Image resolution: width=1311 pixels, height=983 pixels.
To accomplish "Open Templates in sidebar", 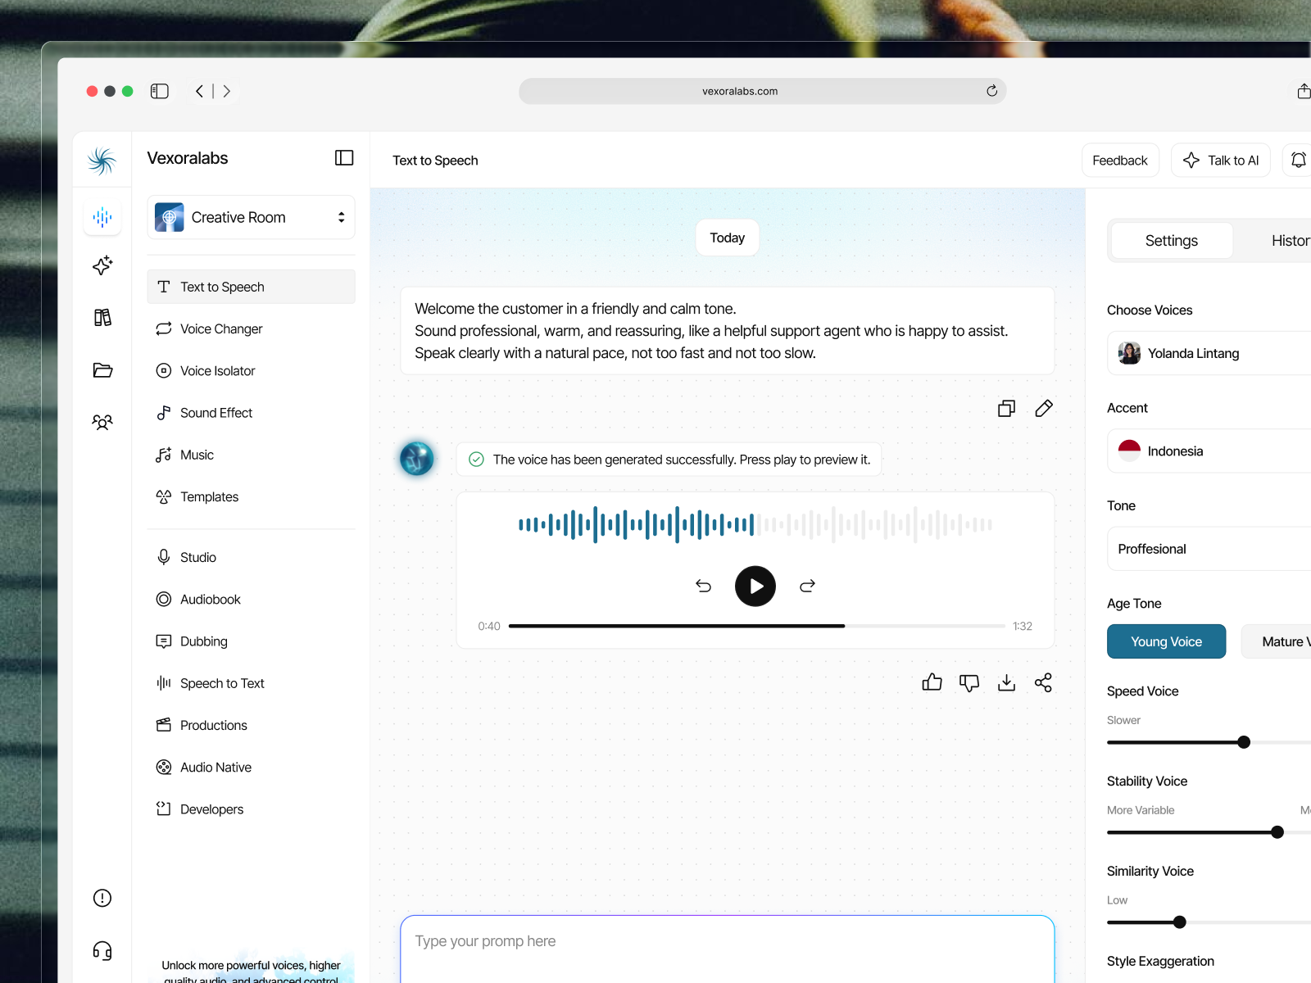I will point(251,496).
